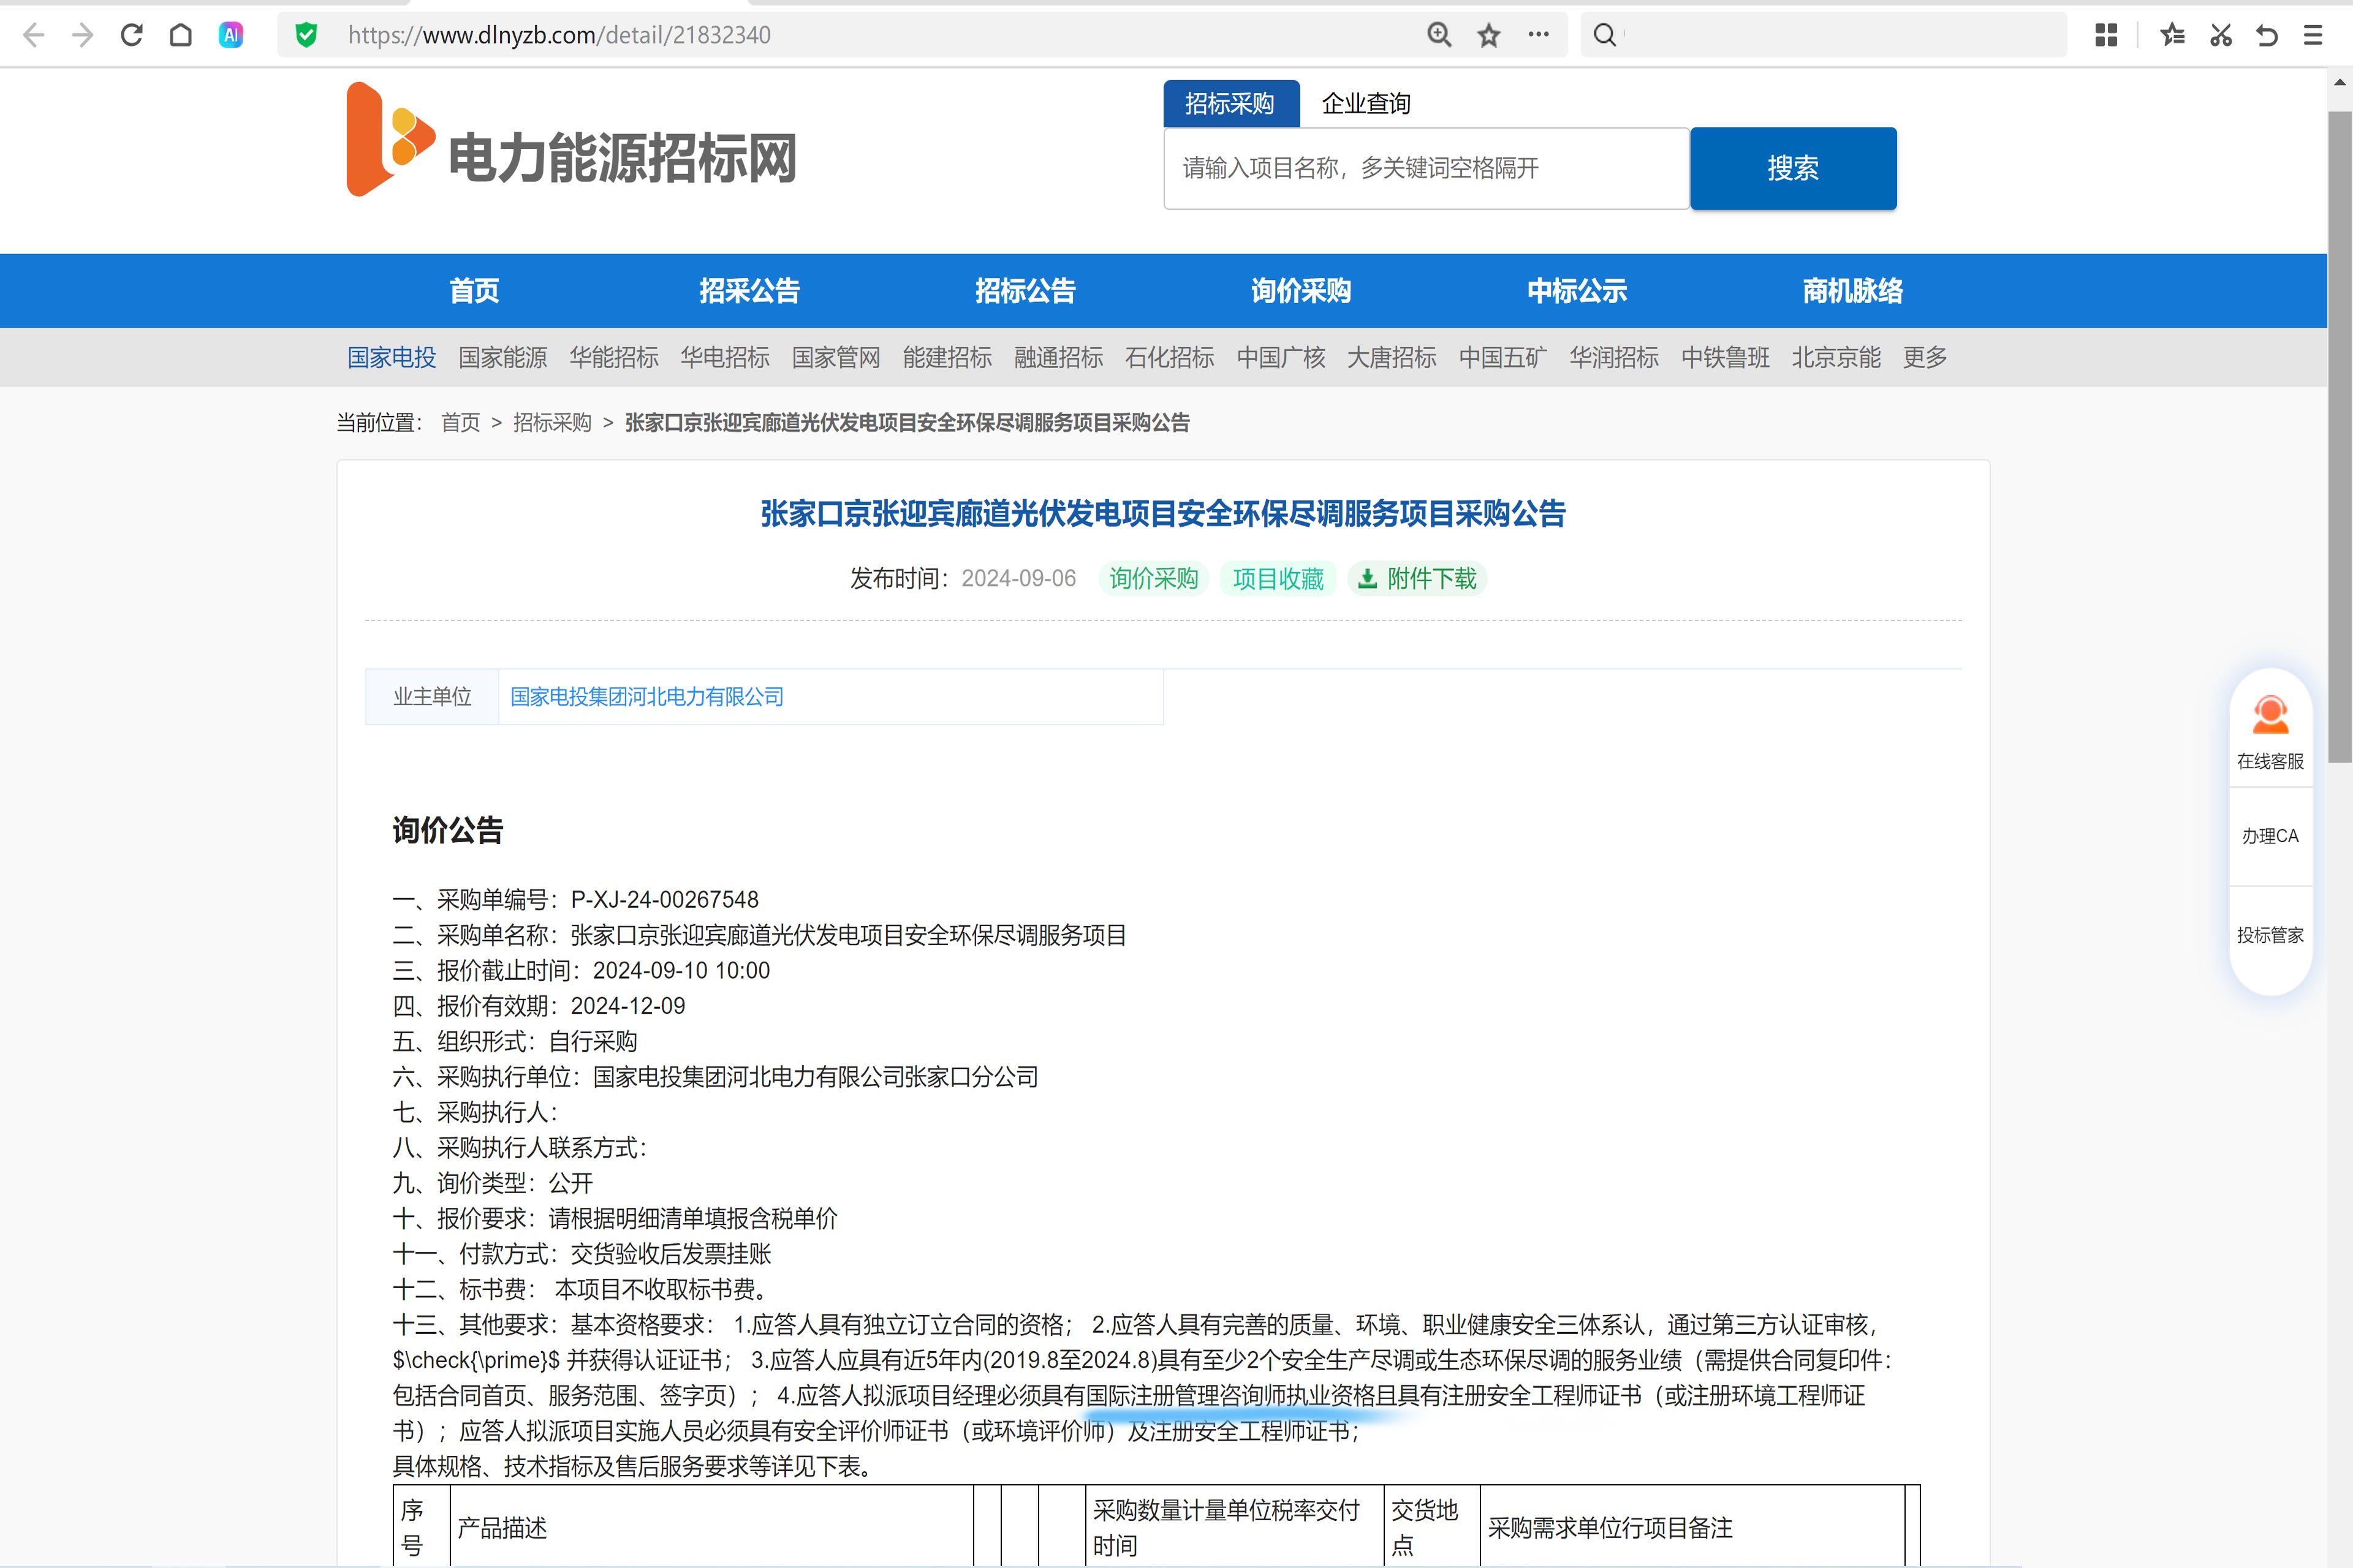The width and height of the screenshot is (2353, 1568).
Task: Open the extensions grid icon
Action: [2106, 35]
